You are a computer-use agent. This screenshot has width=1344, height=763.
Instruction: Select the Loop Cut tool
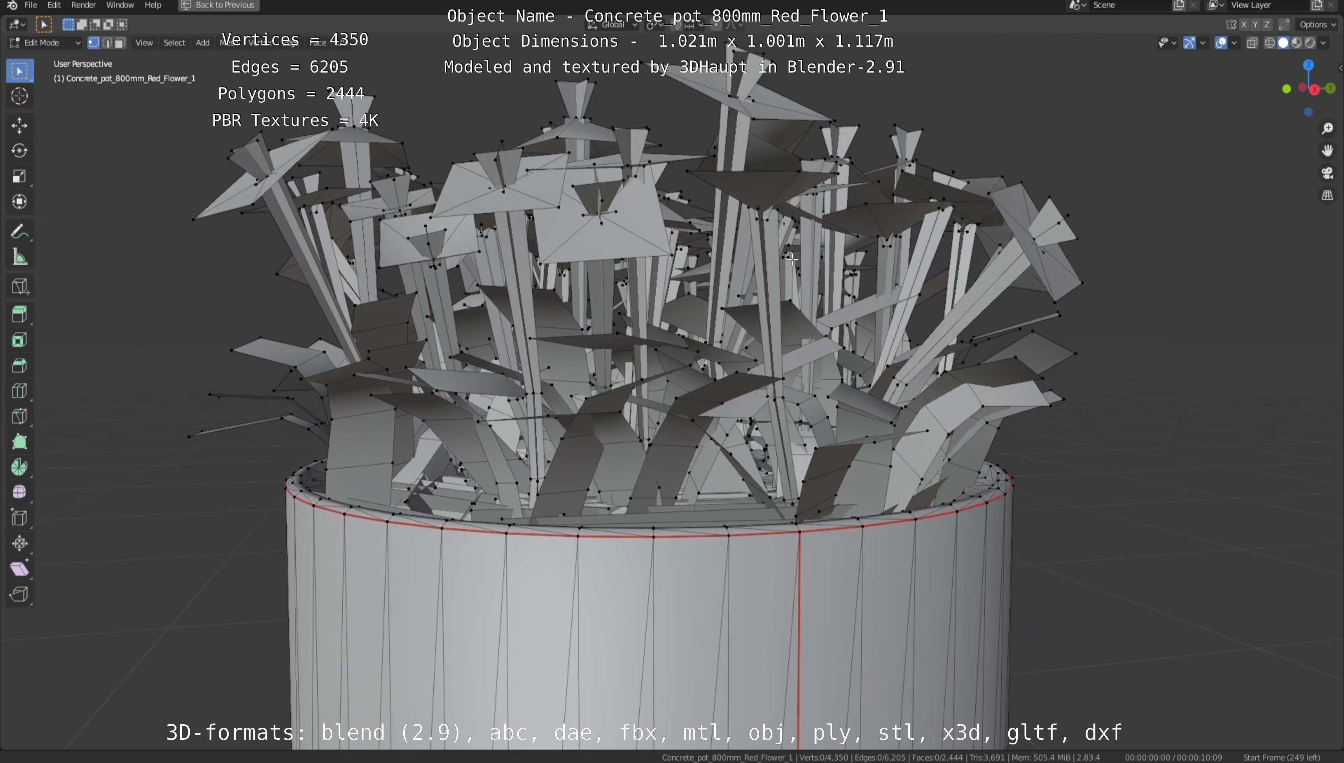pyautogui.click(x=20, y=391)
